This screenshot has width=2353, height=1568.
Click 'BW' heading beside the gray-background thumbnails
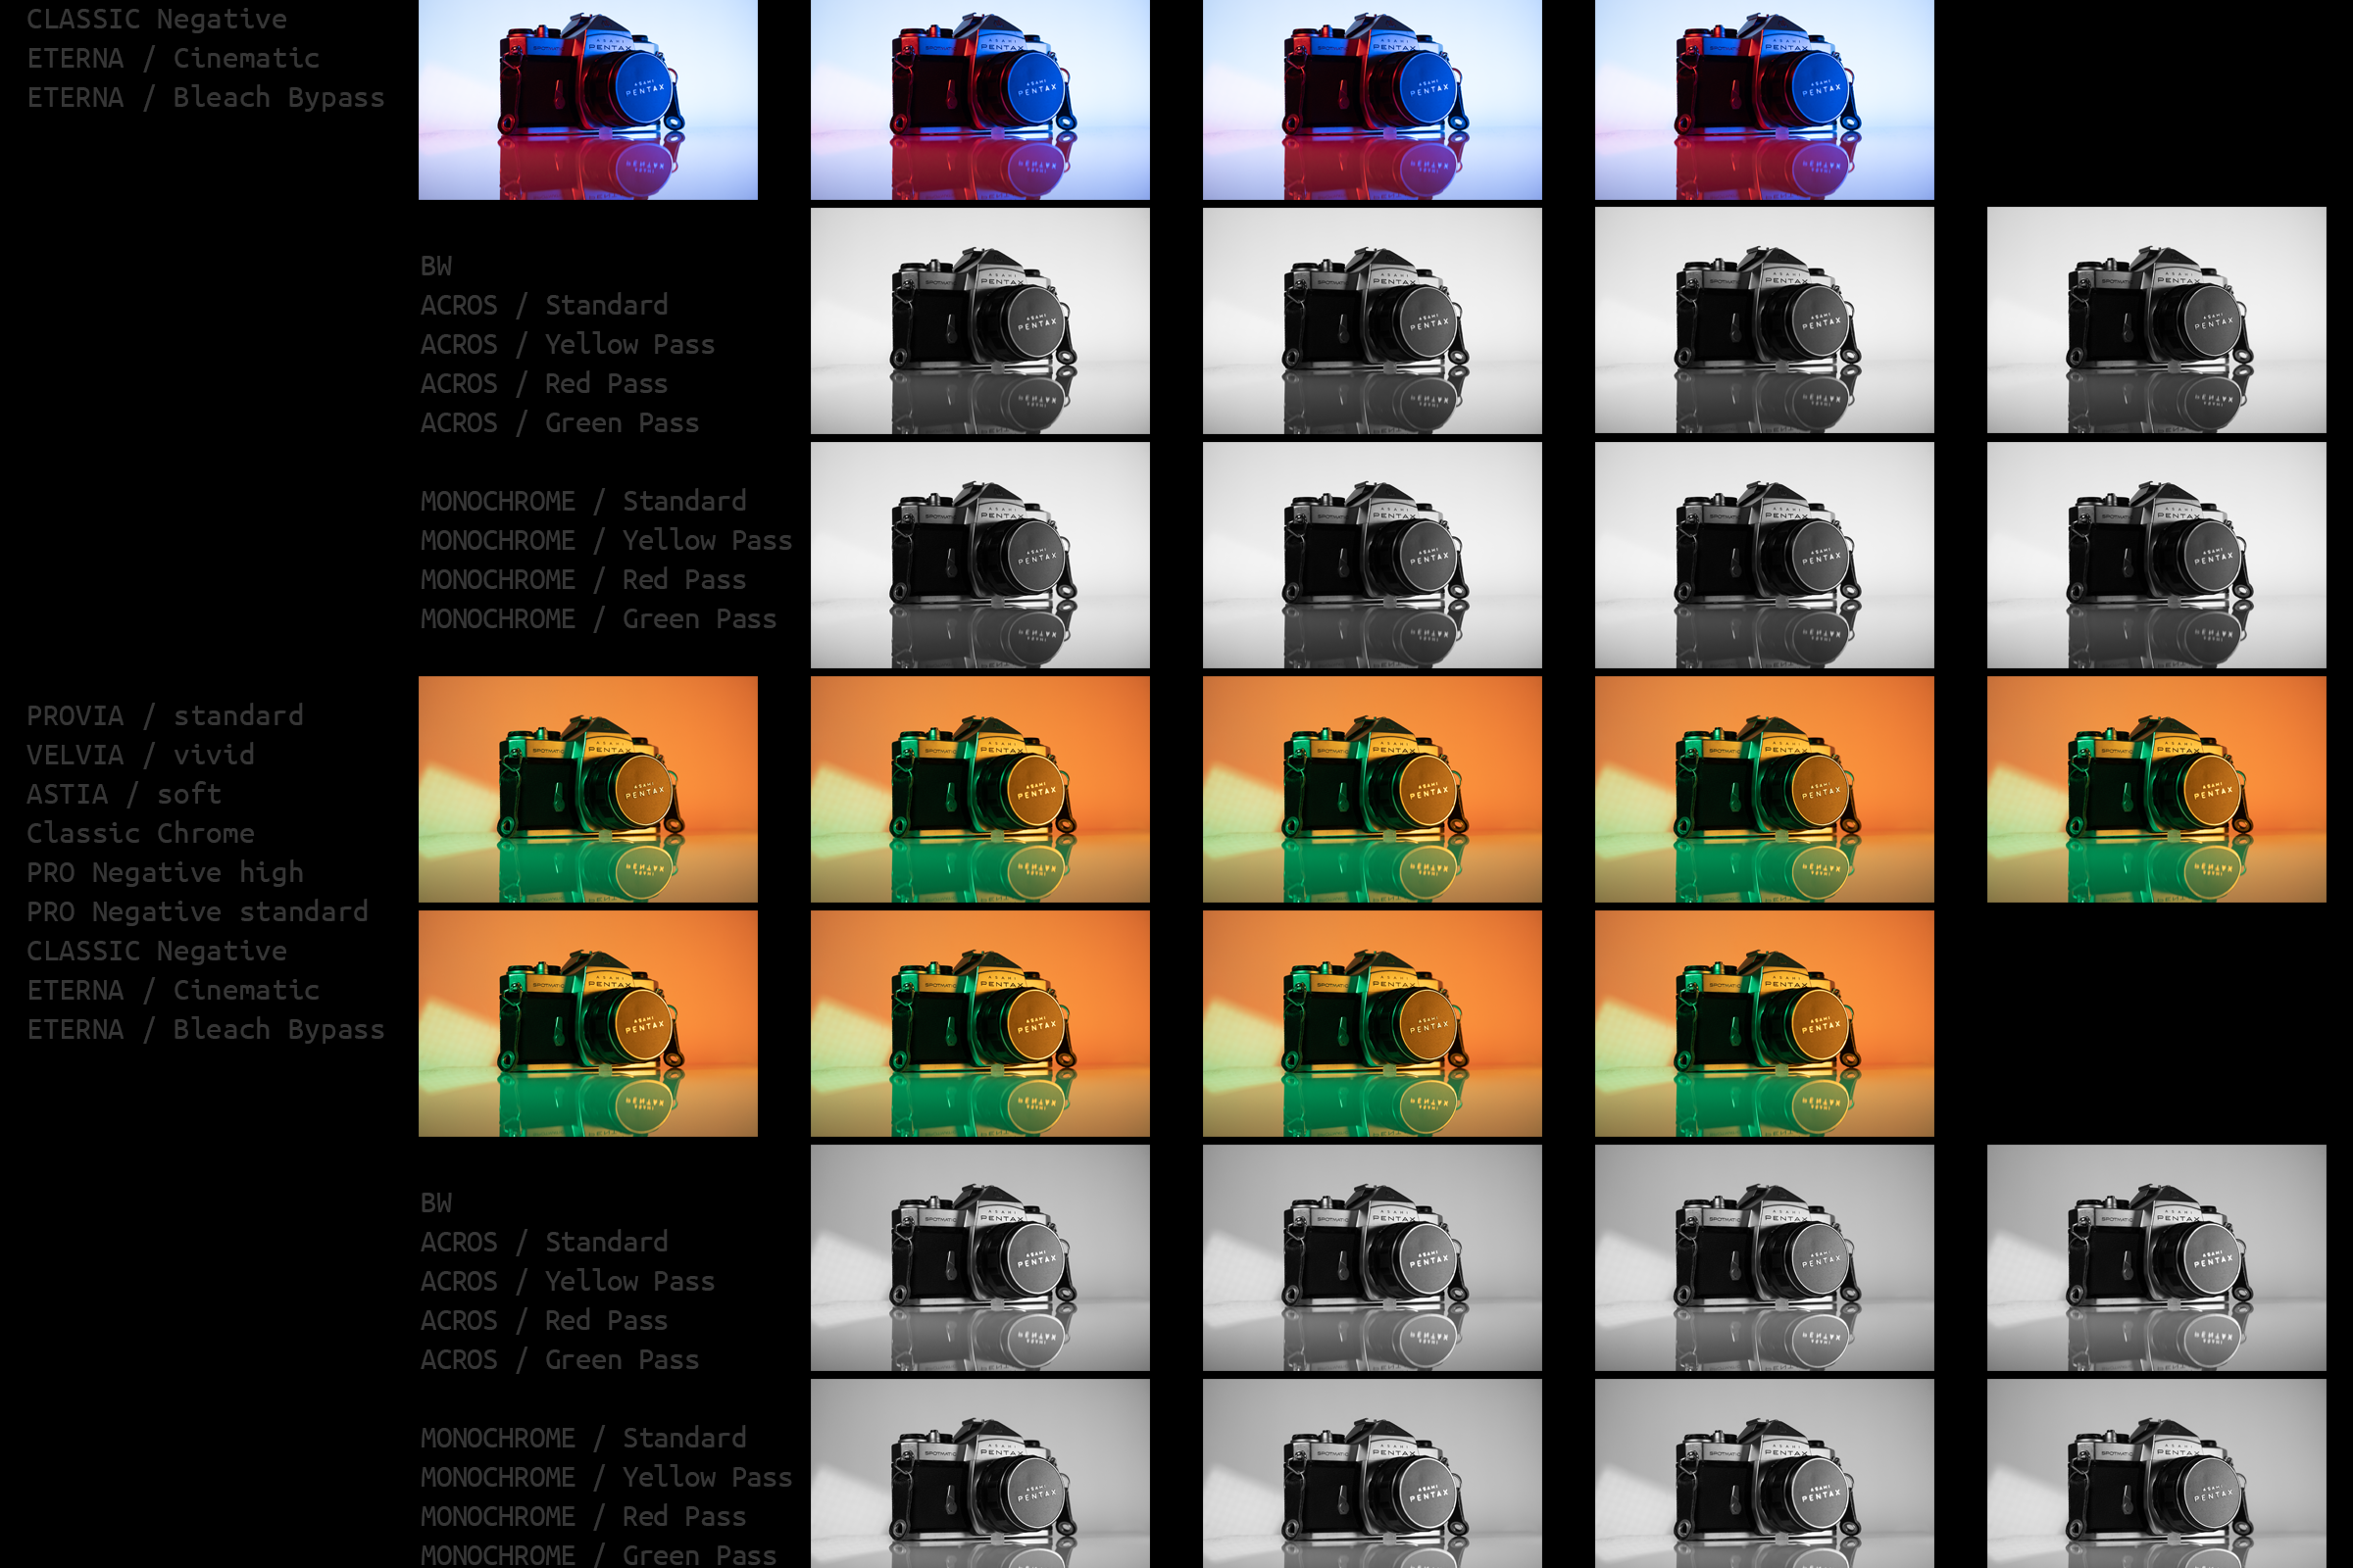pyautogui.click(x=436, y=1203)
